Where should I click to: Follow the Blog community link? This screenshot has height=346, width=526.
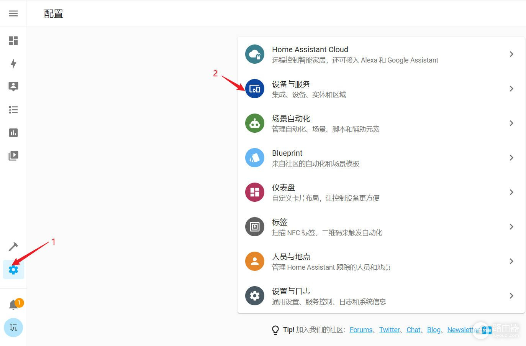(434, 330)
